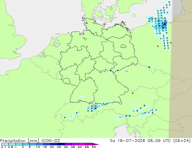Select the 40–45 mm magenta legend swatch

[x=82, y=144]
